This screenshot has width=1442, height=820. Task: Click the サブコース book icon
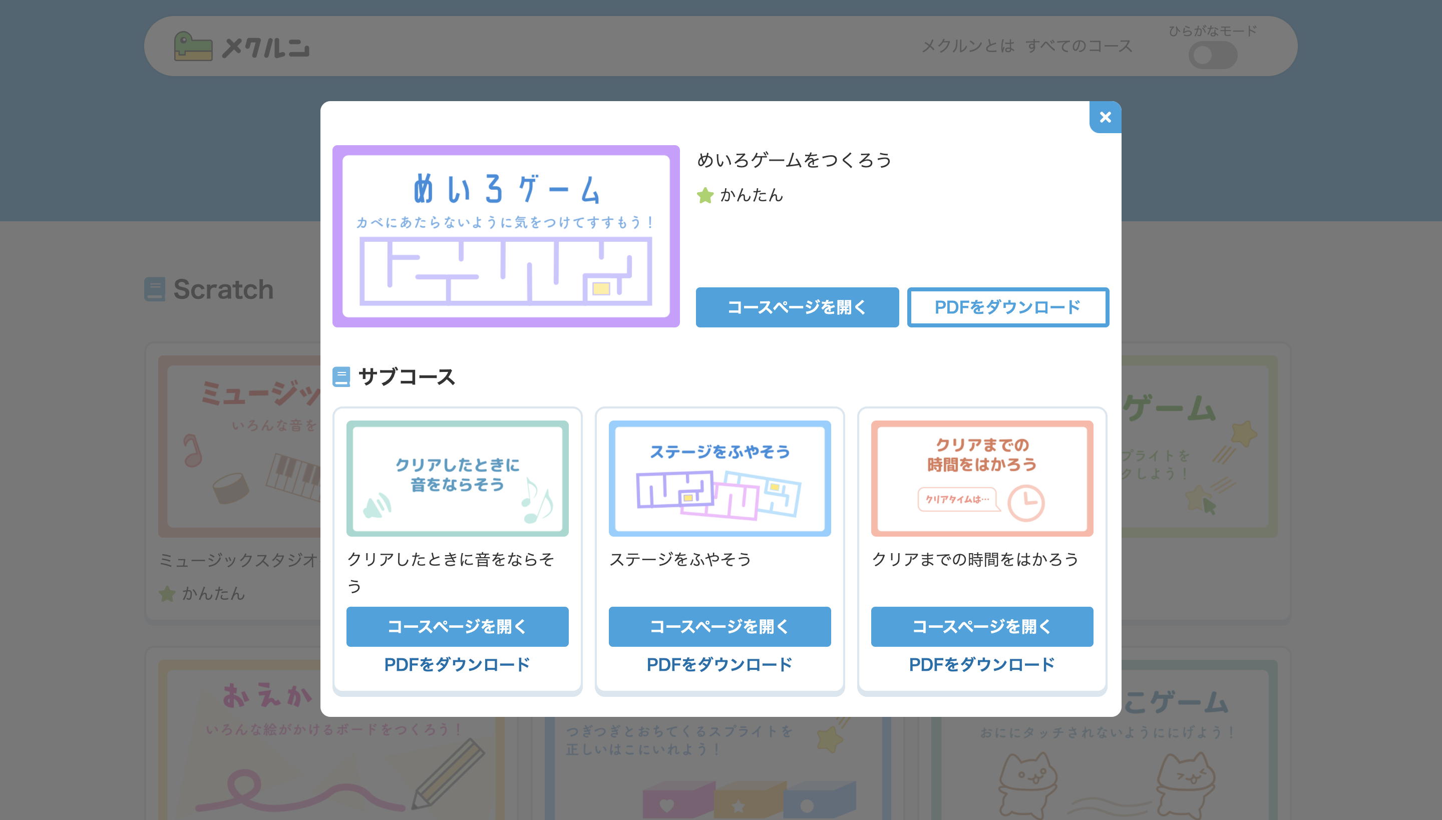341,377
